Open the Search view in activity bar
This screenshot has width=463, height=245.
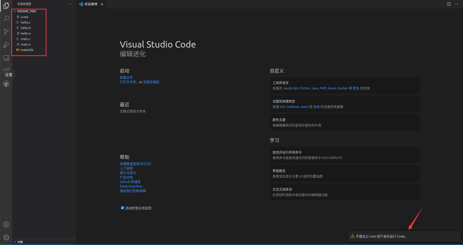6,19
